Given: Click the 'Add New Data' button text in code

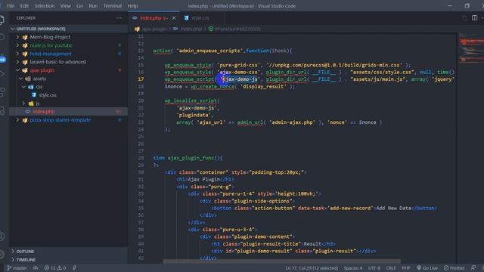Looking at the screenshot, I should click(393, 209).
